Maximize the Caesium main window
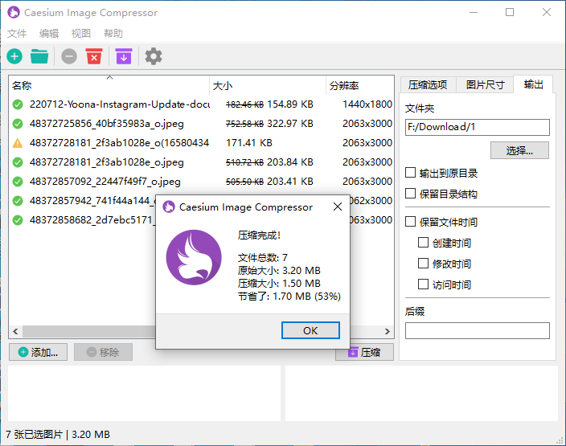The image size is (566, 446). click(x=510, y=12)
